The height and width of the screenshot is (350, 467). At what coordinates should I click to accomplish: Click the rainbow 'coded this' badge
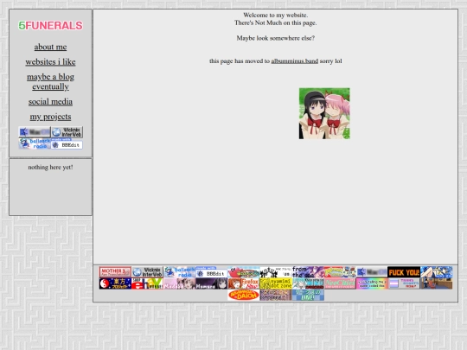tap(372, 283)
